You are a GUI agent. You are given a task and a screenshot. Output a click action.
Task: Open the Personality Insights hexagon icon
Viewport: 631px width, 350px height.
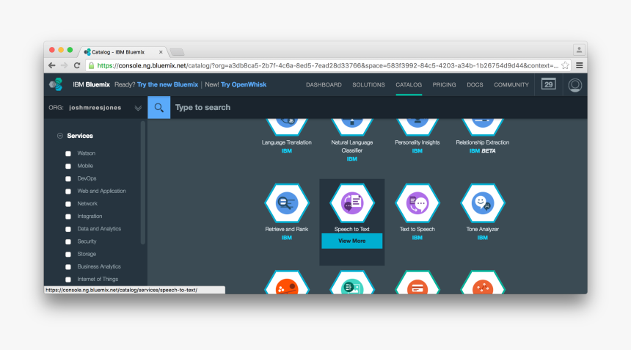pos(417,126)
